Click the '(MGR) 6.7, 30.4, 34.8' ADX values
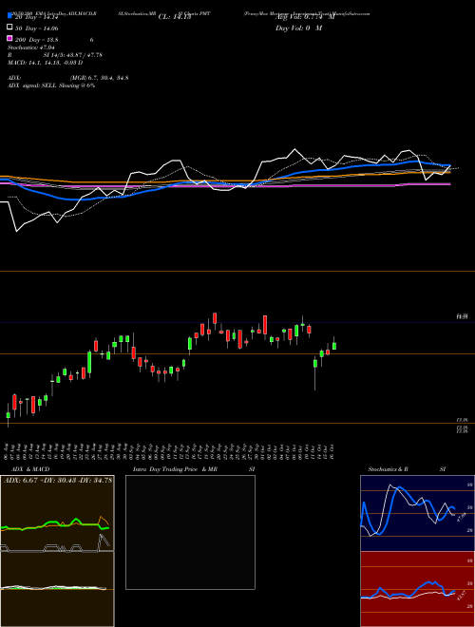This screenshot has height=627, width=475. [x=99, y=78]
